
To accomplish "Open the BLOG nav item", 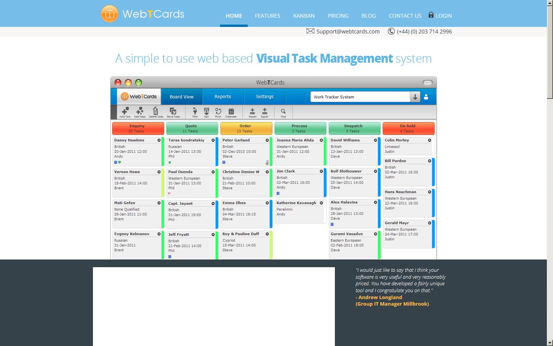I will (369, 16).
